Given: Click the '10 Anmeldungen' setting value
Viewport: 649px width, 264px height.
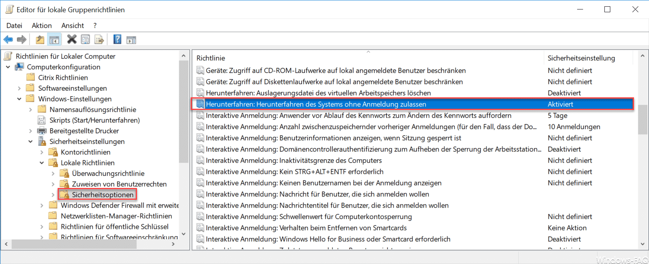Looking at the screenshot, I should [x=574, y=127].
